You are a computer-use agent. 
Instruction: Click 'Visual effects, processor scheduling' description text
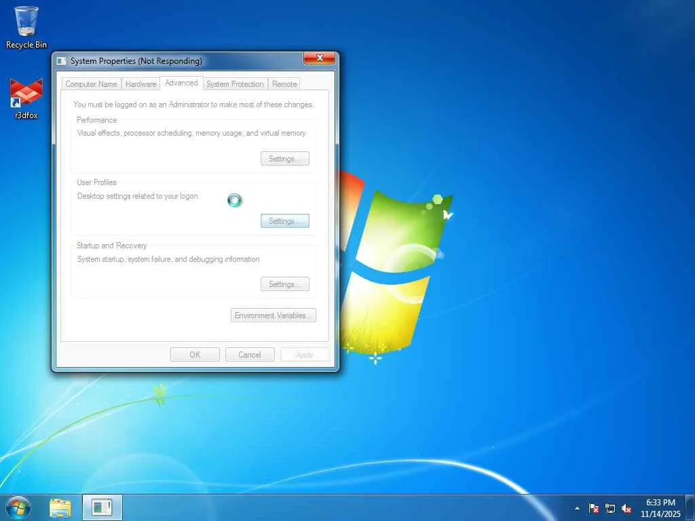(191, 133)
